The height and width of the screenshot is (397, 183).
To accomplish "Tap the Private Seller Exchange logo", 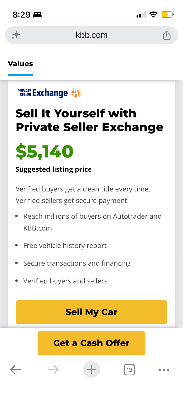I will tap(43, 93).
